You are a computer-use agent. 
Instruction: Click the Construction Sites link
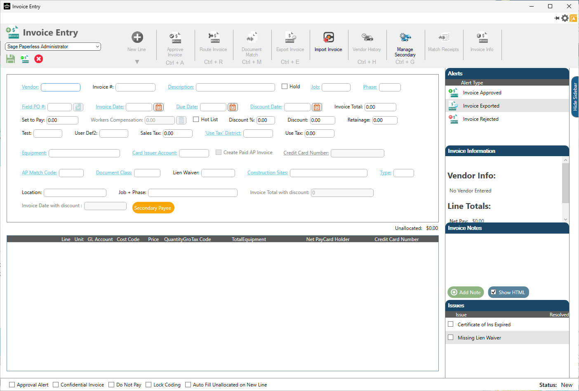pos(268,173)
